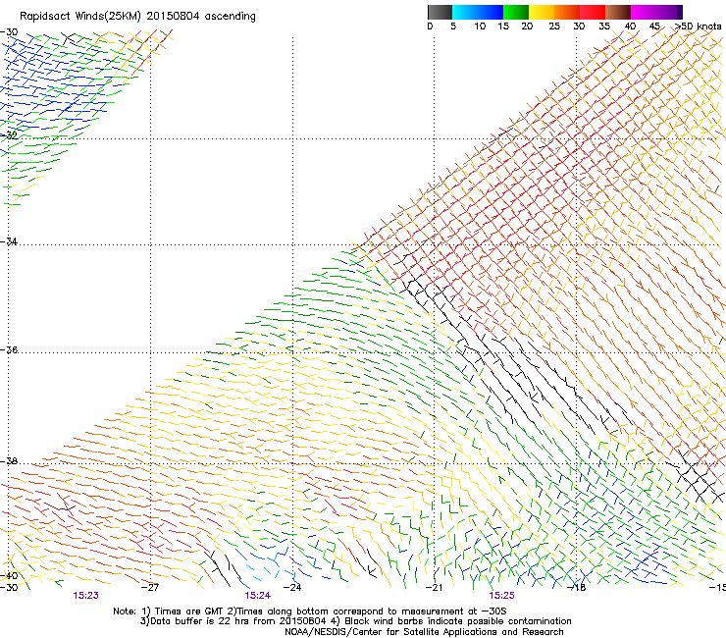Click the yellow 20-25 knots legend swatch
The width and height of the screenshot is (726, 638).
coord(542,12)
